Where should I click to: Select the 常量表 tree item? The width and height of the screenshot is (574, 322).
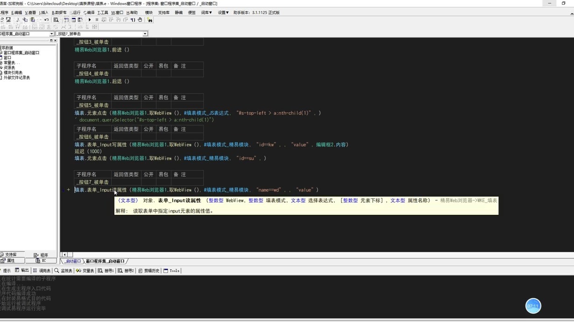pos(11,62)
